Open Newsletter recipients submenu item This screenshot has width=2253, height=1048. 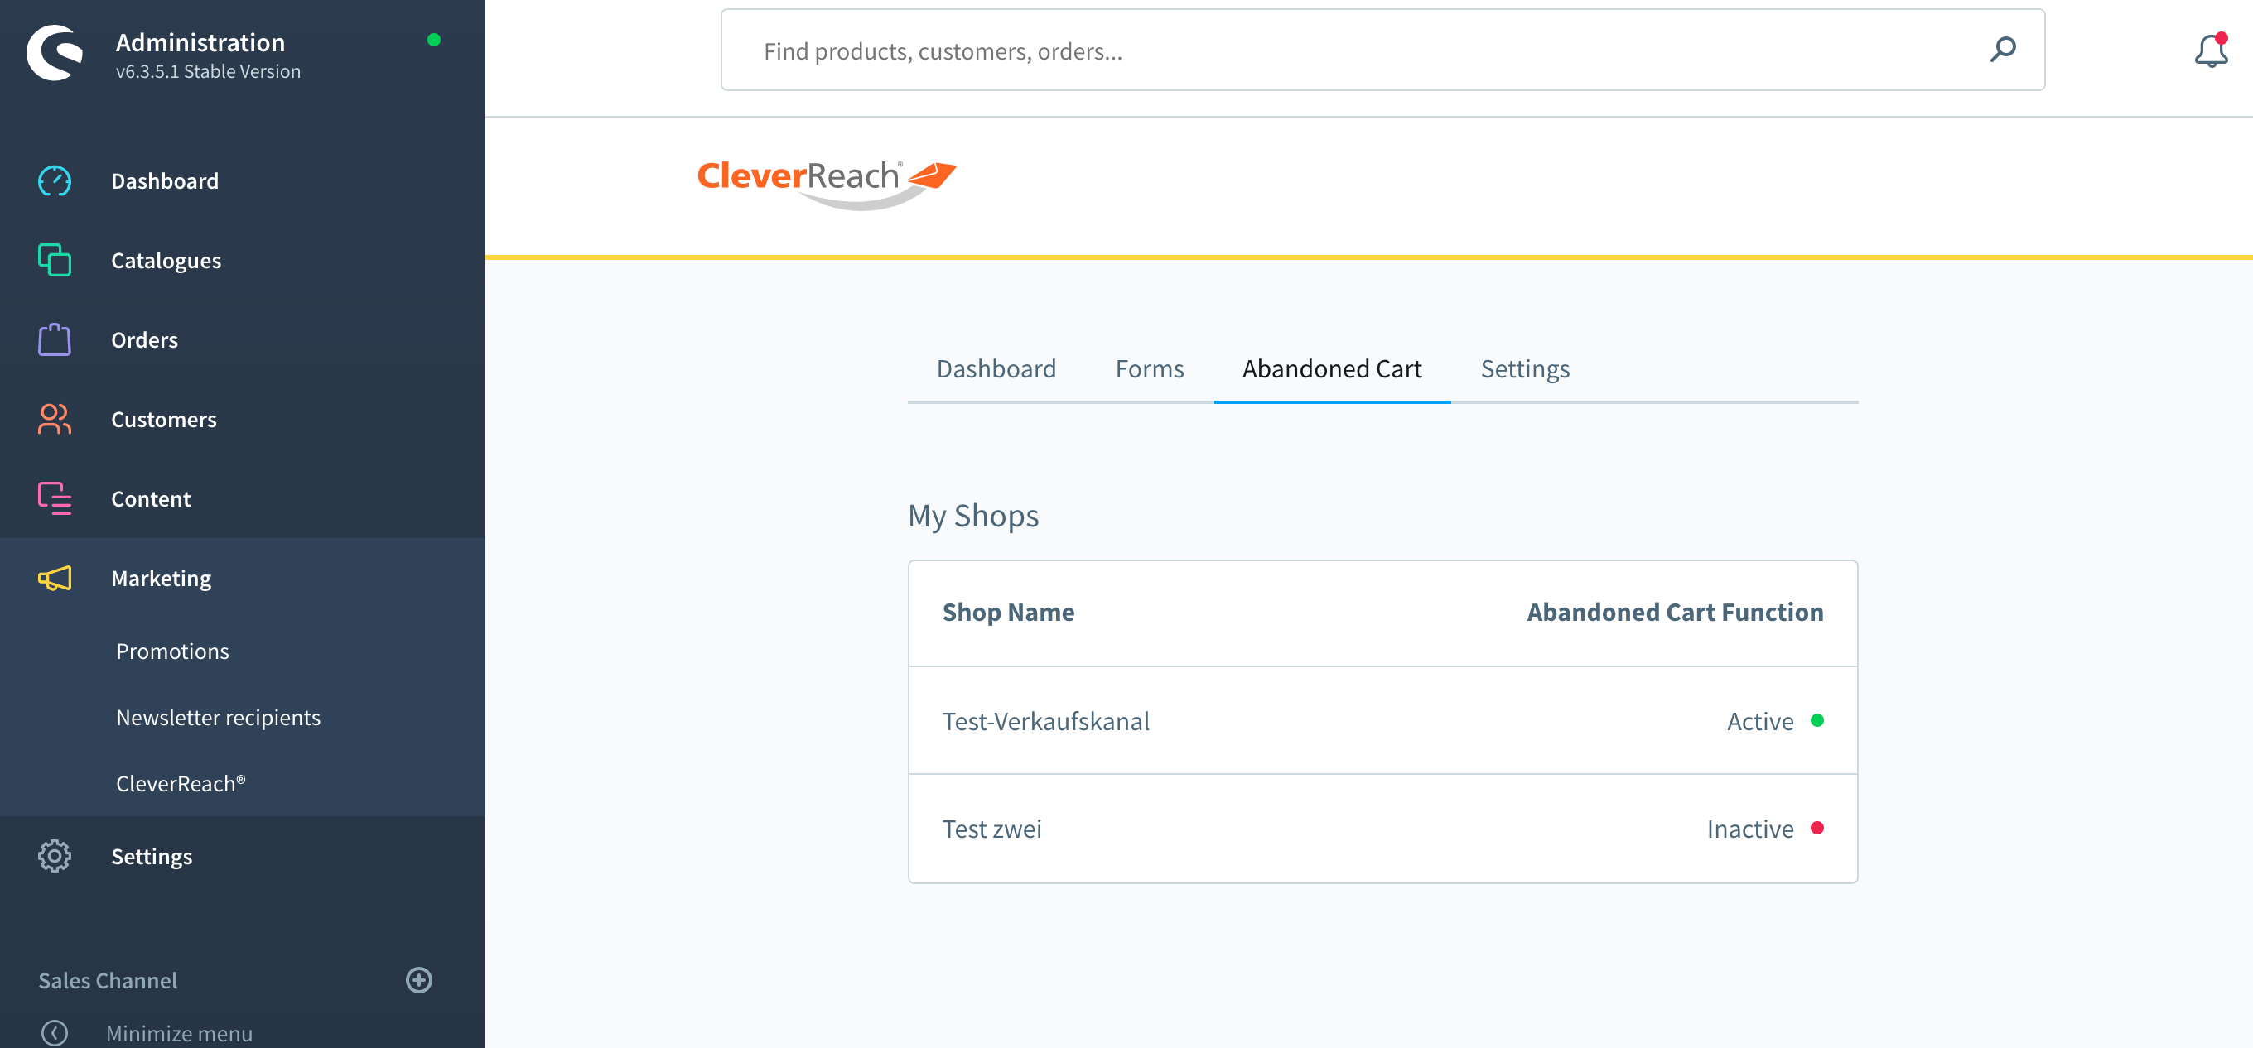point(218,718)
